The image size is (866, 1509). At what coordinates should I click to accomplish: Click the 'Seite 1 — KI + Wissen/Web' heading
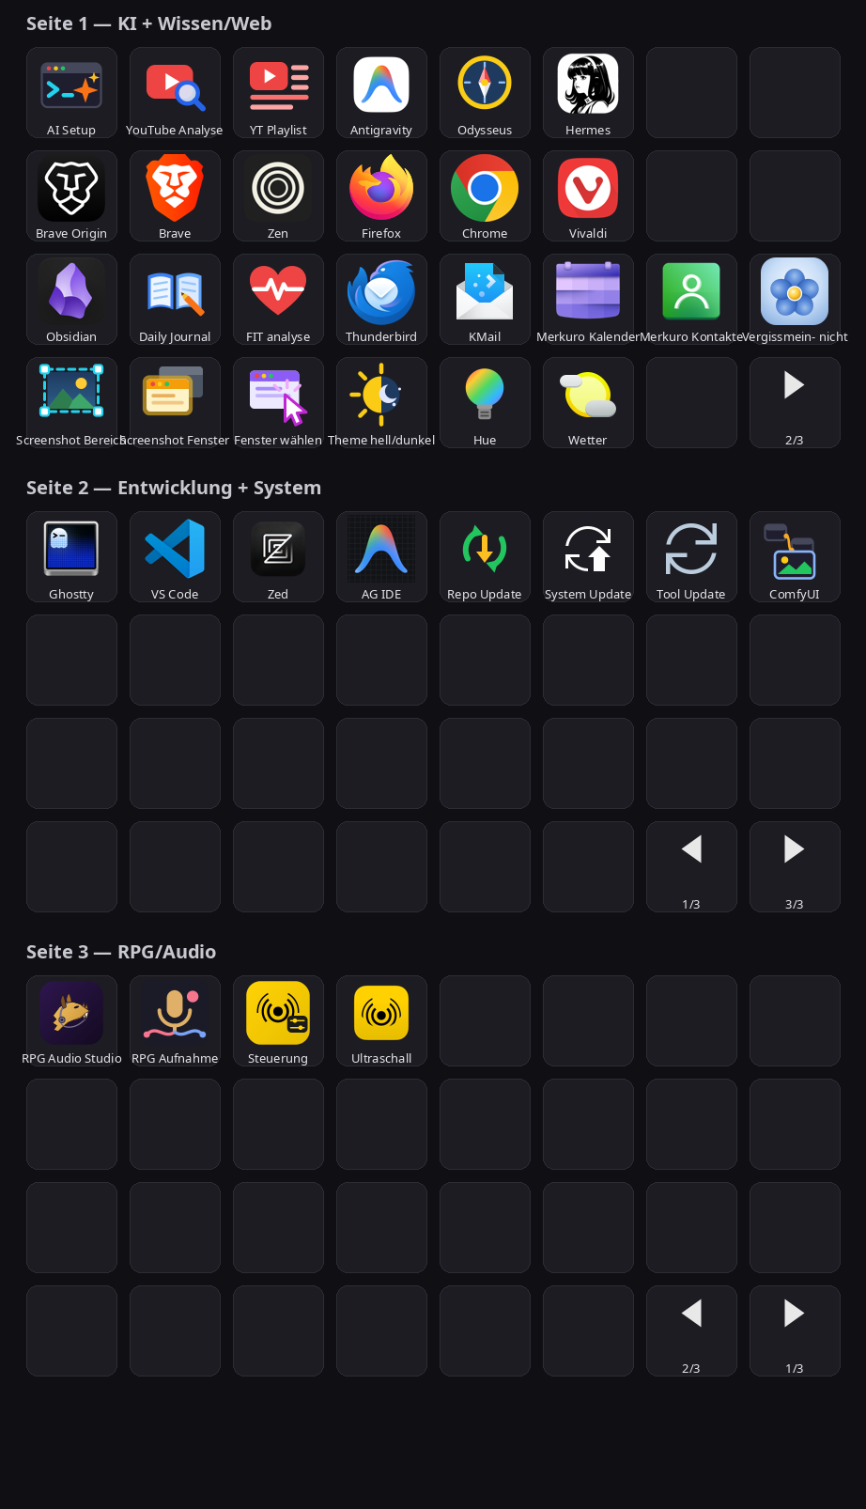149,23
